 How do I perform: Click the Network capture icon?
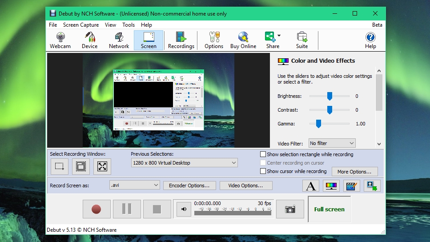coord(119,40)
